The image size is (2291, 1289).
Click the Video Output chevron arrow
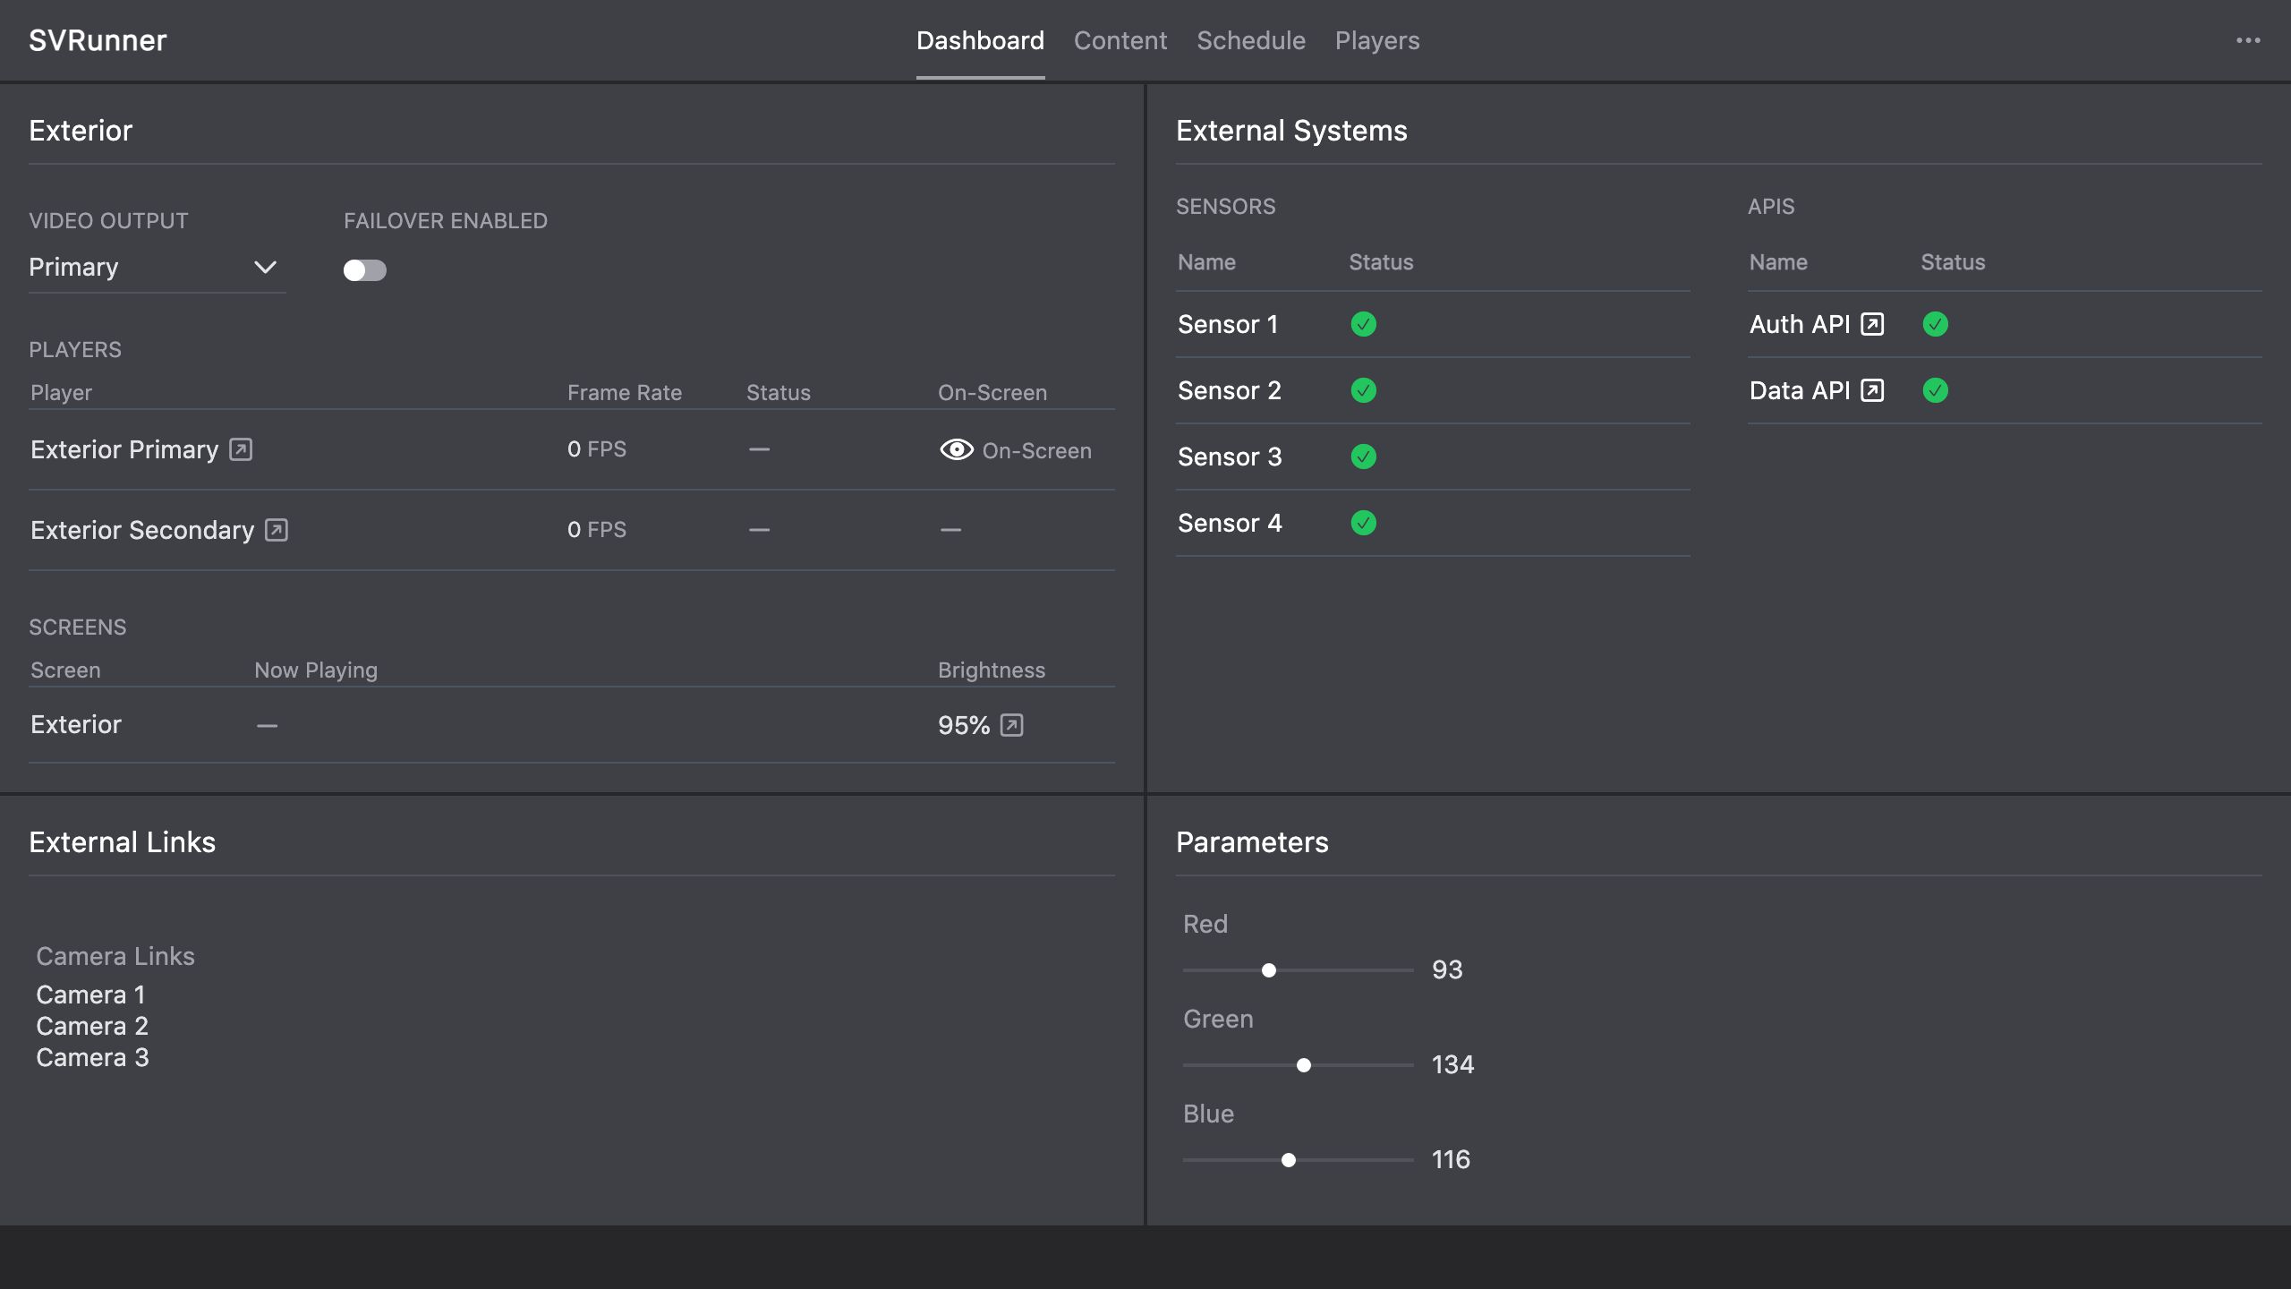click(265, 268)
